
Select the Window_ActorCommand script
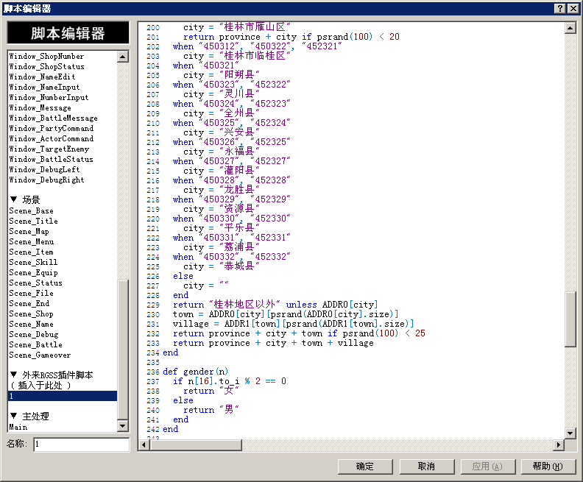63,138
